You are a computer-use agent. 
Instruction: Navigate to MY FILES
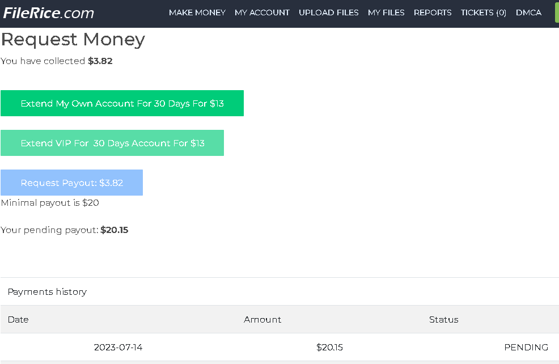[x=386, y=12]
